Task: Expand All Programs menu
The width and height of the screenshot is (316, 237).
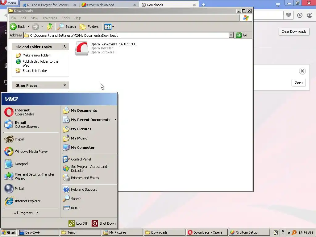Action: [26, 213]
